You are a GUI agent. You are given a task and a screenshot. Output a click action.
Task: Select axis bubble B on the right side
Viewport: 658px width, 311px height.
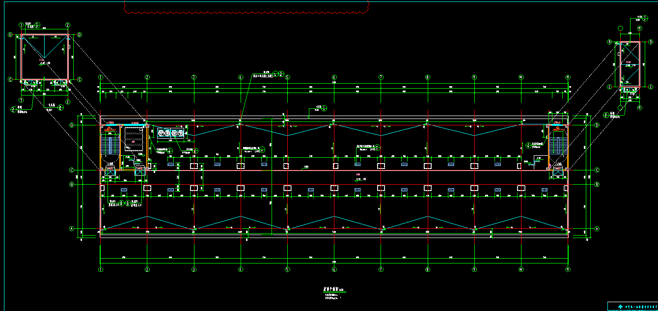(x=597, y=185)
